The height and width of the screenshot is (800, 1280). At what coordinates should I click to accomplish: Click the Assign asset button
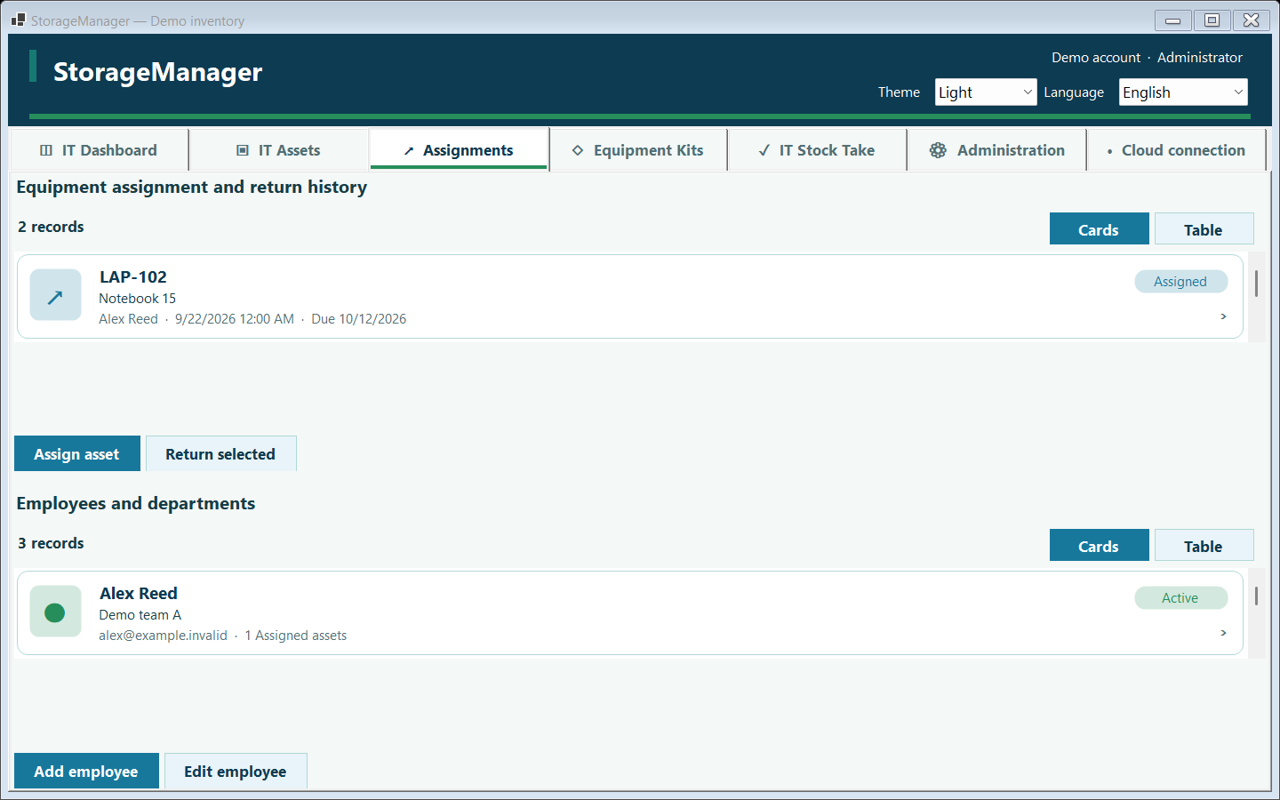pyautogui.click(x=77, y=454)
